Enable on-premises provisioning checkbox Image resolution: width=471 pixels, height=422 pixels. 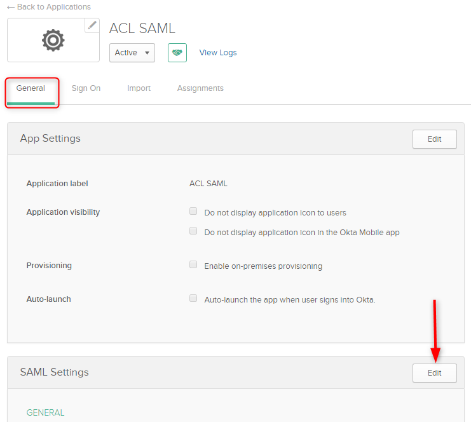[x=193, y=264]
